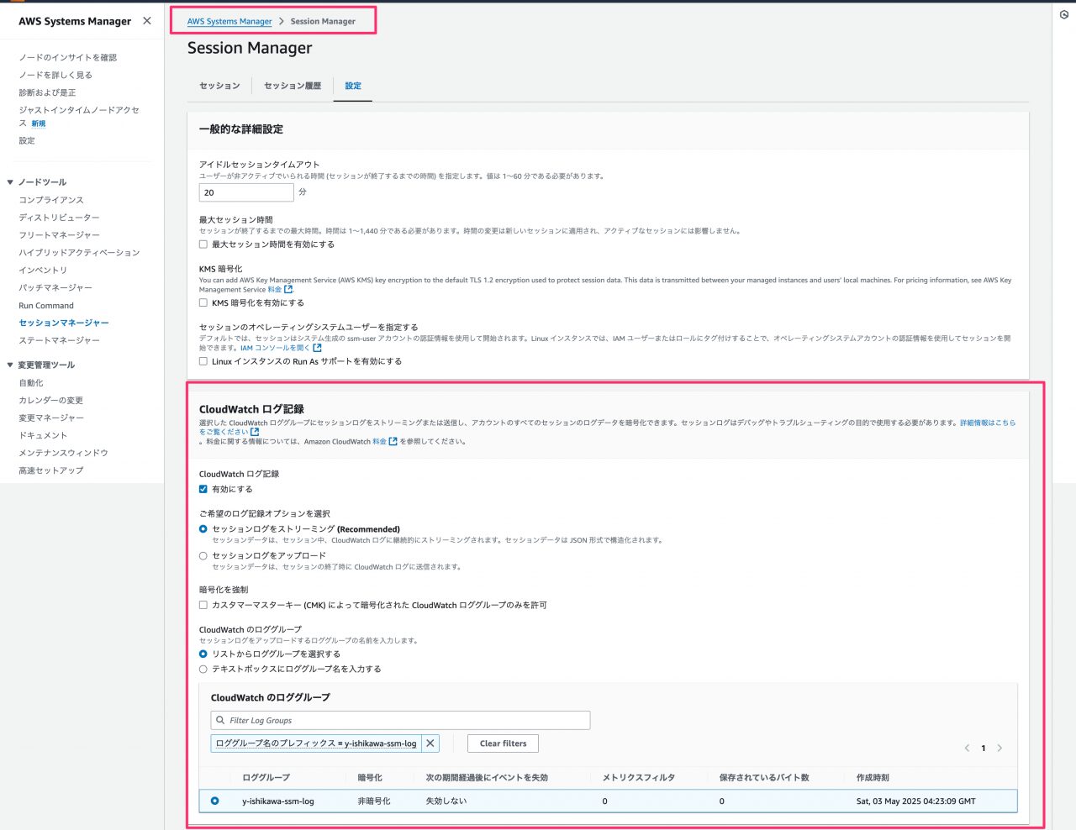Image resolution: width=1076 pixels, height=830 pixels.
Task: Open フリートマネージャー in sidebar
Action: 59,236
